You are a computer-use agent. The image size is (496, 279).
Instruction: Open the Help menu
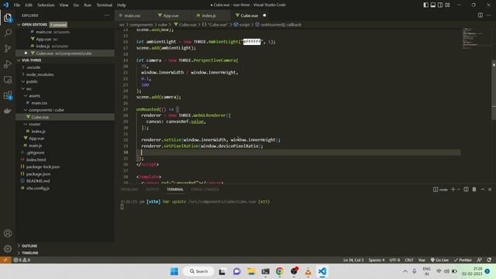(122, 5)
